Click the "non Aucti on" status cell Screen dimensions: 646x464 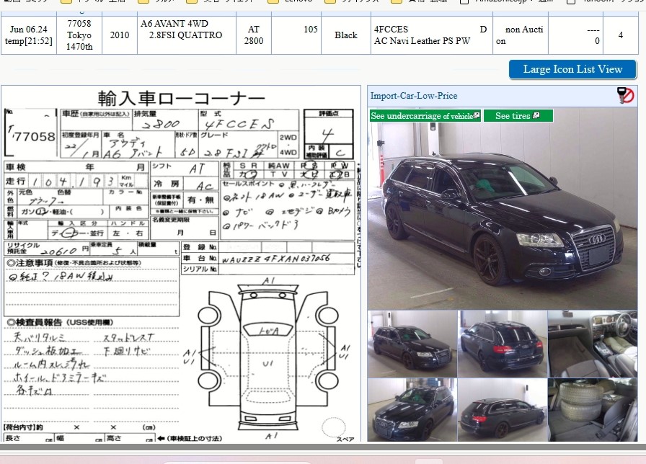point(520,35)
